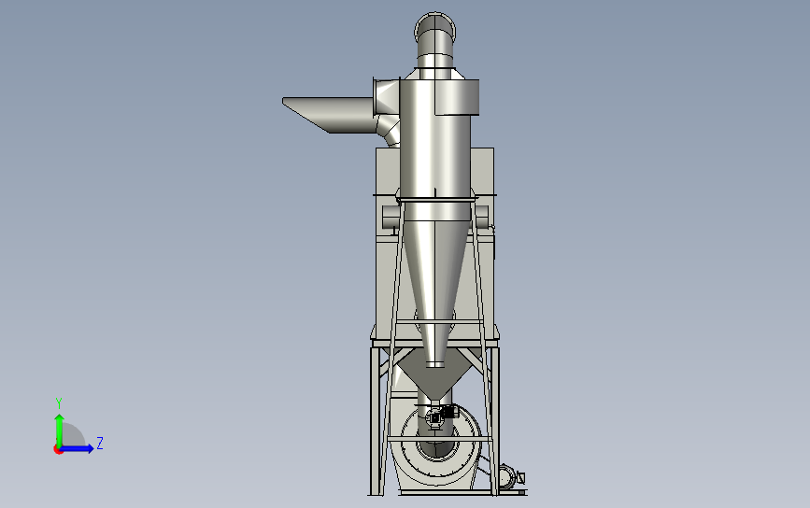This screenshot has height=508, width=810.
Task: Click the red X axis origin ball
Action: coord(58,450)
